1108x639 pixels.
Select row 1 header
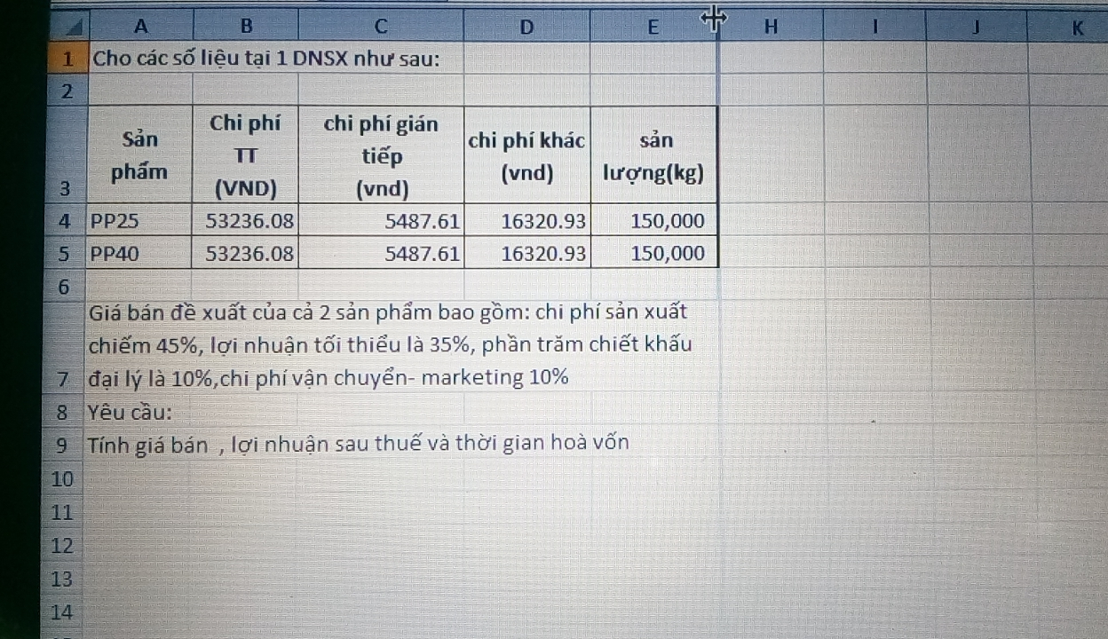tap(67, 59)
